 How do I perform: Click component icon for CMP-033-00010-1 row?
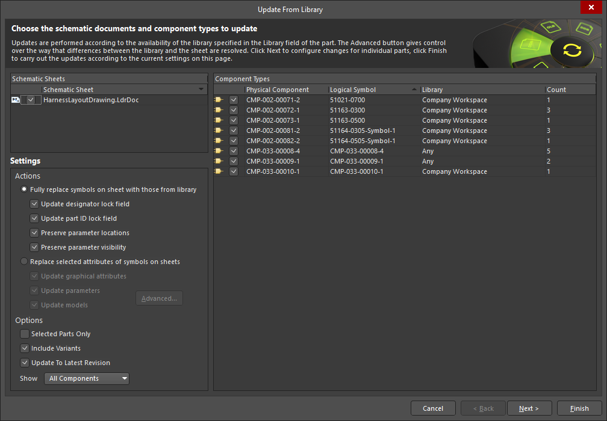219,171
